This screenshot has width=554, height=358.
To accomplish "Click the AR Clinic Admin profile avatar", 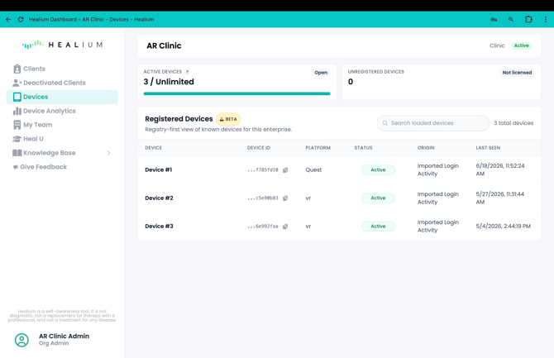I will tap(21, 340).
